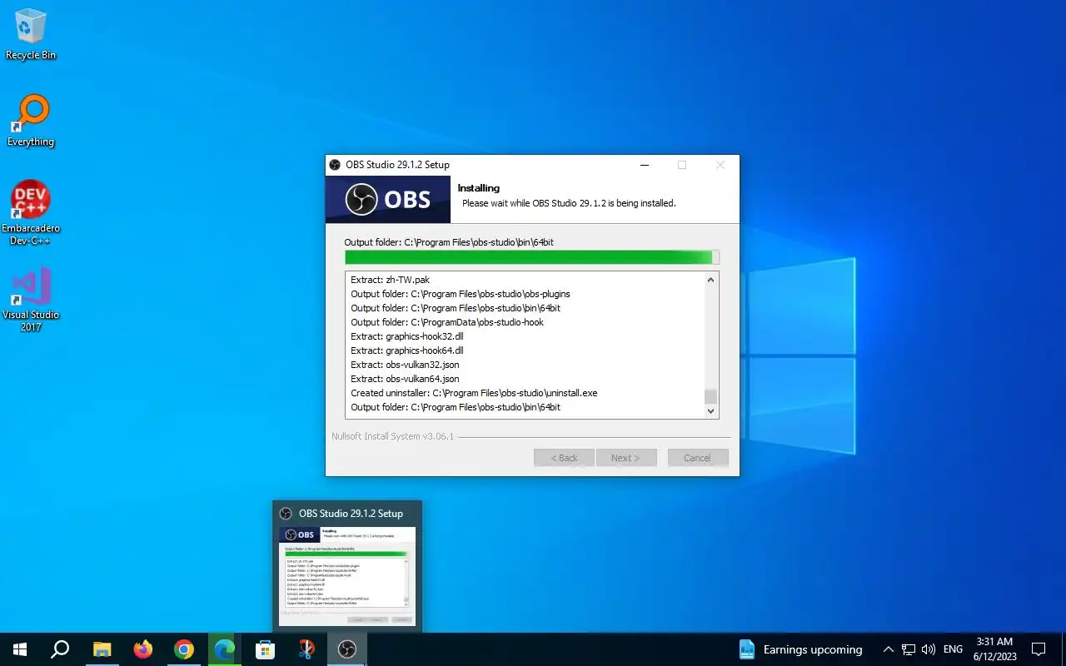Click the disabled Next button
The height and width of the screenshot is (666, 1066).
pos(626,458)
